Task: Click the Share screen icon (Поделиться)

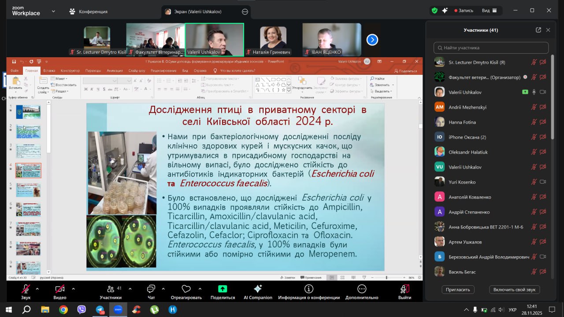Action: point(223,289)
